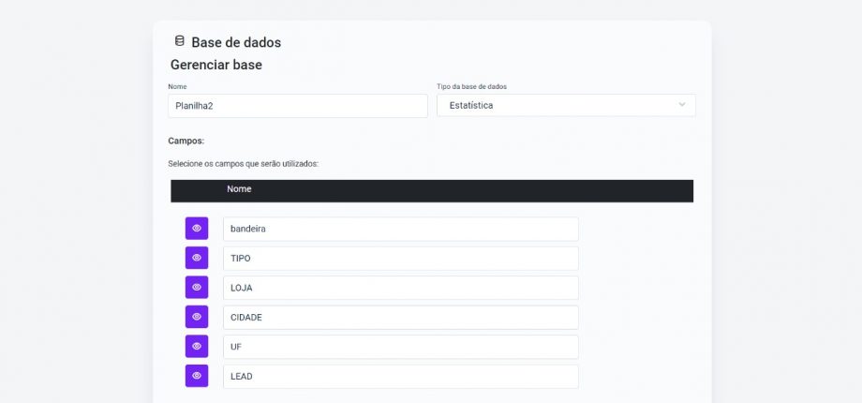Focus the CIDADE field name input
862x403 pixels.
[x=400, y=318]
